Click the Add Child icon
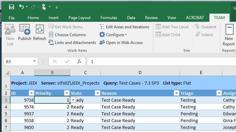Viewport: 236px width, 132px height. 158,34
